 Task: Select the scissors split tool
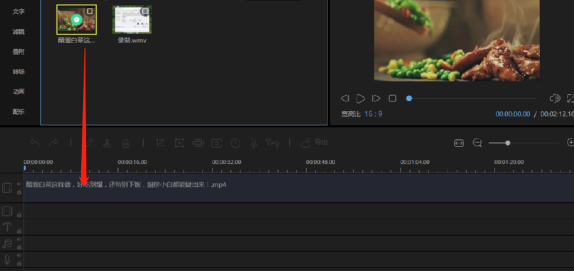click(x=107, y=143)
